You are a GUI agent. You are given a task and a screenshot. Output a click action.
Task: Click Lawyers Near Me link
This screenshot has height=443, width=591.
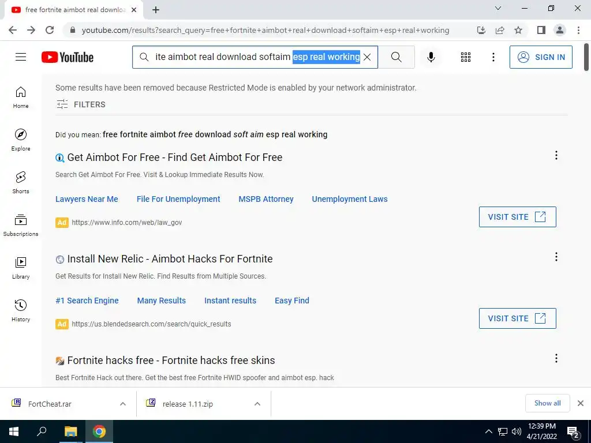pyautogui.click(x=87, y=199)
